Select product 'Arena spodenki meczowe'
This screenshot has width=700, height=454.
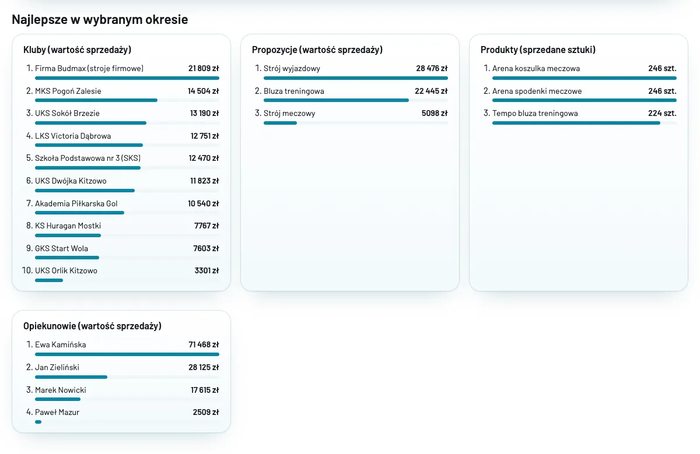pos(537,91)
